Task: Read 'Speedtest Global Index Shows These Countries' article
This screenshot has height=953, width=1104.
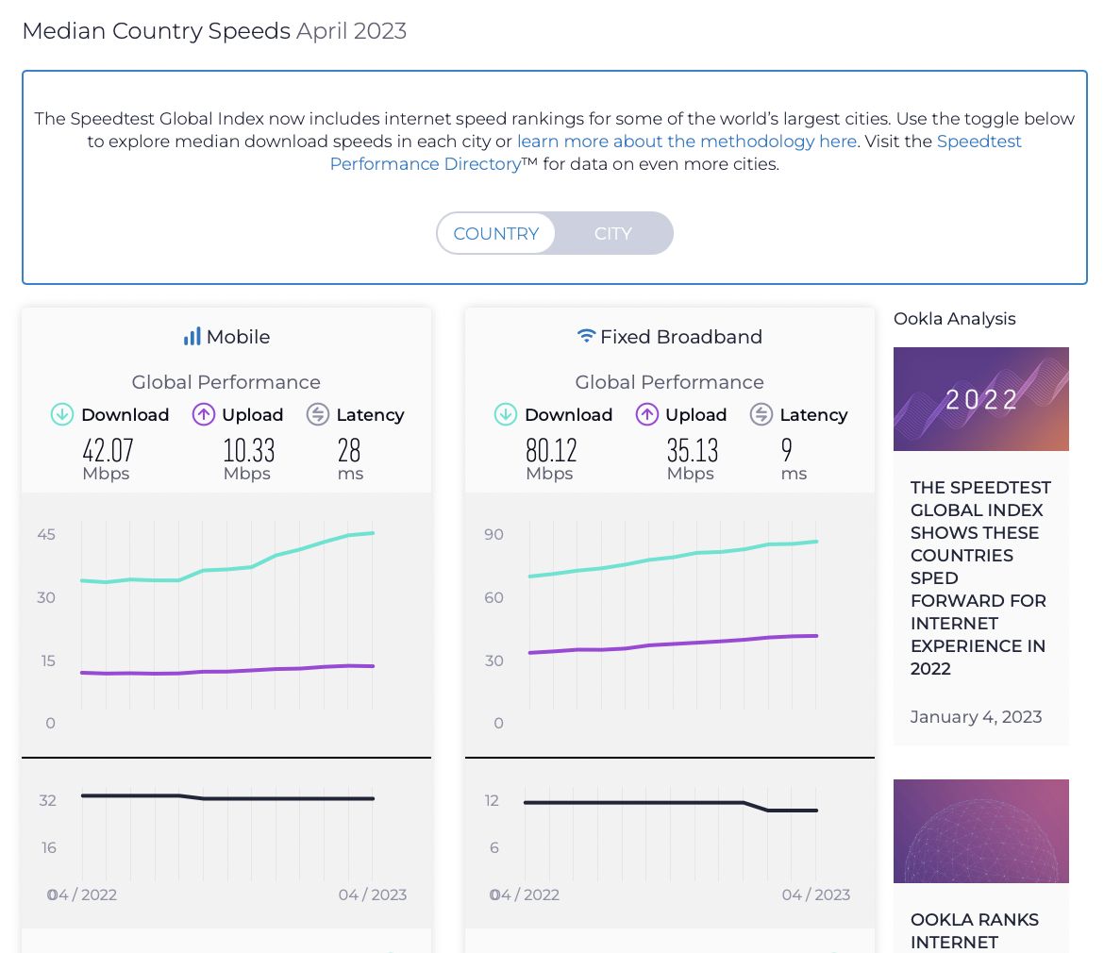Action: pyautogui.click(x=980, y=577)
